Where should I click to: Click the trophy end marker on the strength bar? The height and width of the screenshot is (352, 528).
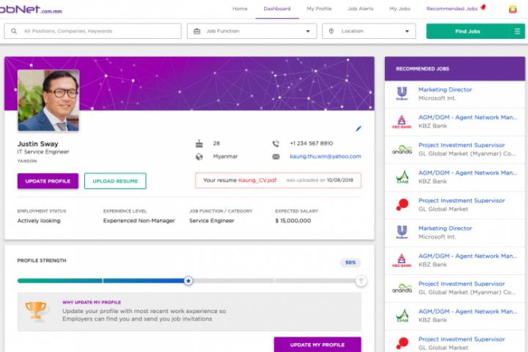361,281
